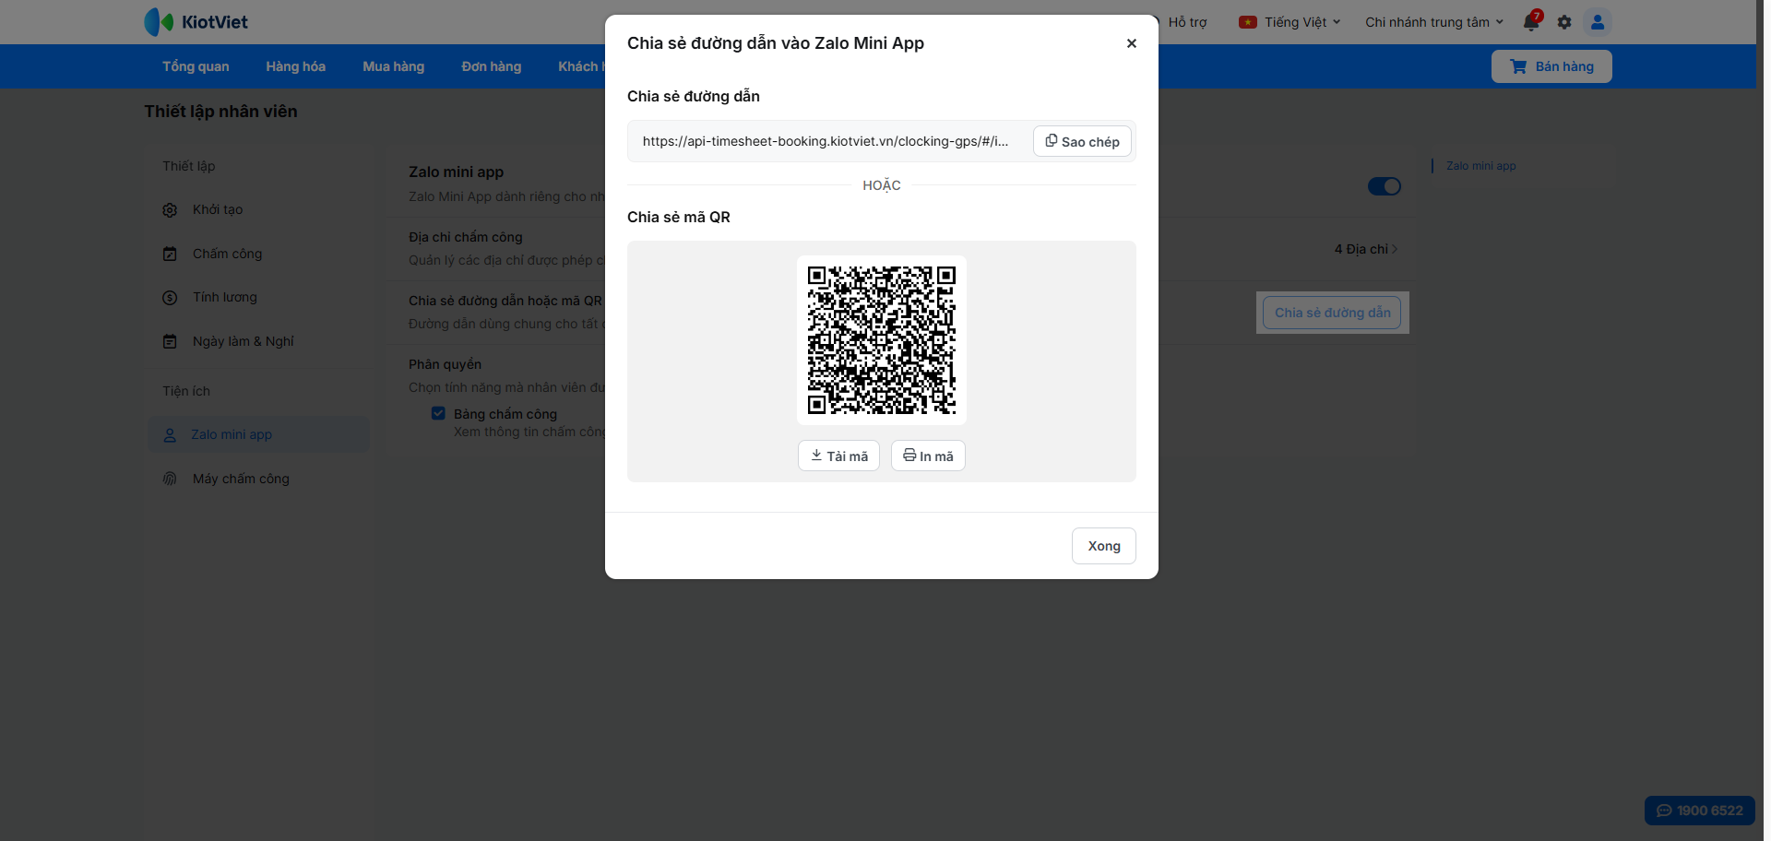Expand the 4 Địa chỉ chevron
1771x841 pixels.
pos(1395,249)
